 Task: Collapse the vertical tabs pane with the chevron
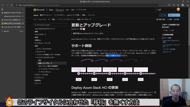[x=23, y=9]
